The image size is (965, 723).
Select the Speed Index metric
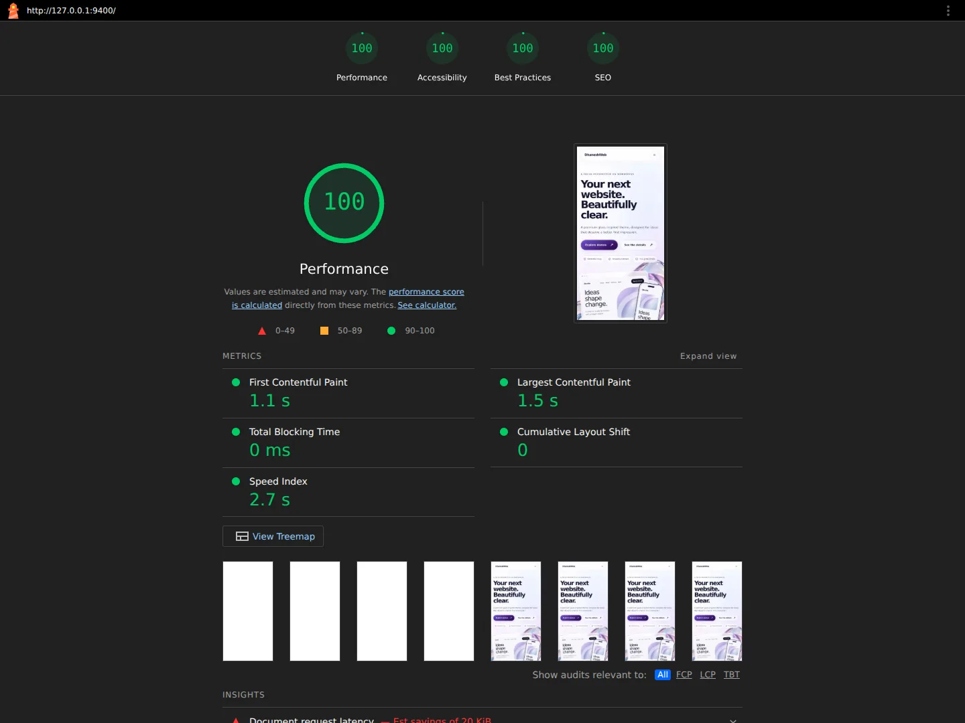click(x=348, y=492)
